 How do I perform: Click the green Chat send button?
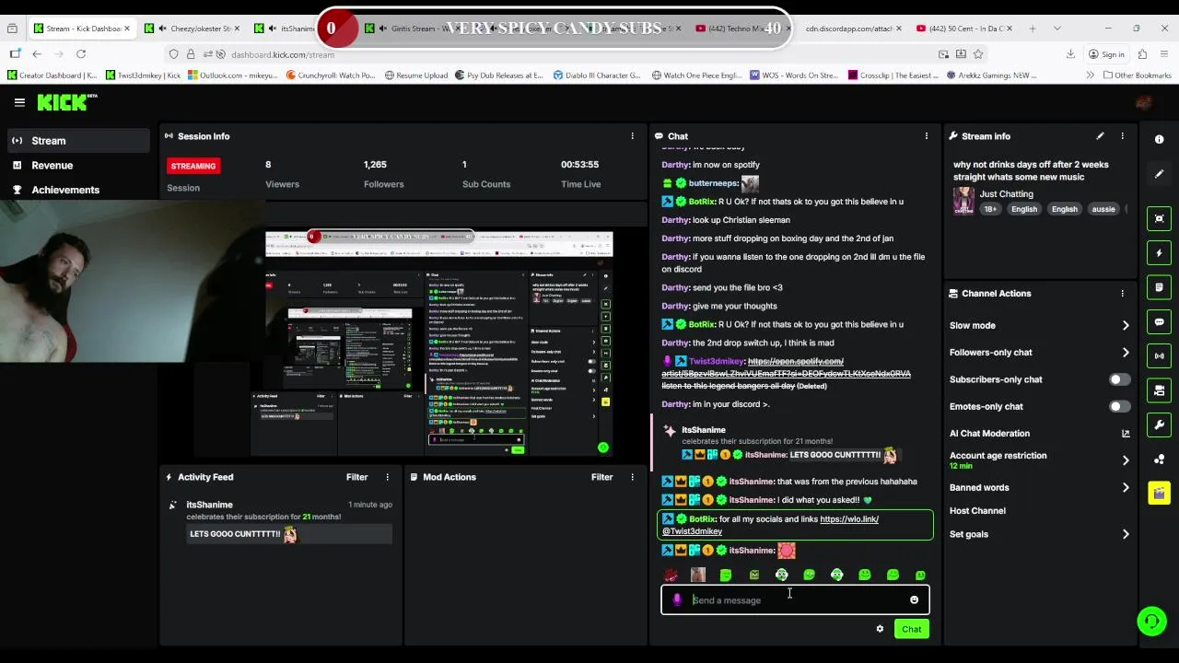tap(911, 629)
